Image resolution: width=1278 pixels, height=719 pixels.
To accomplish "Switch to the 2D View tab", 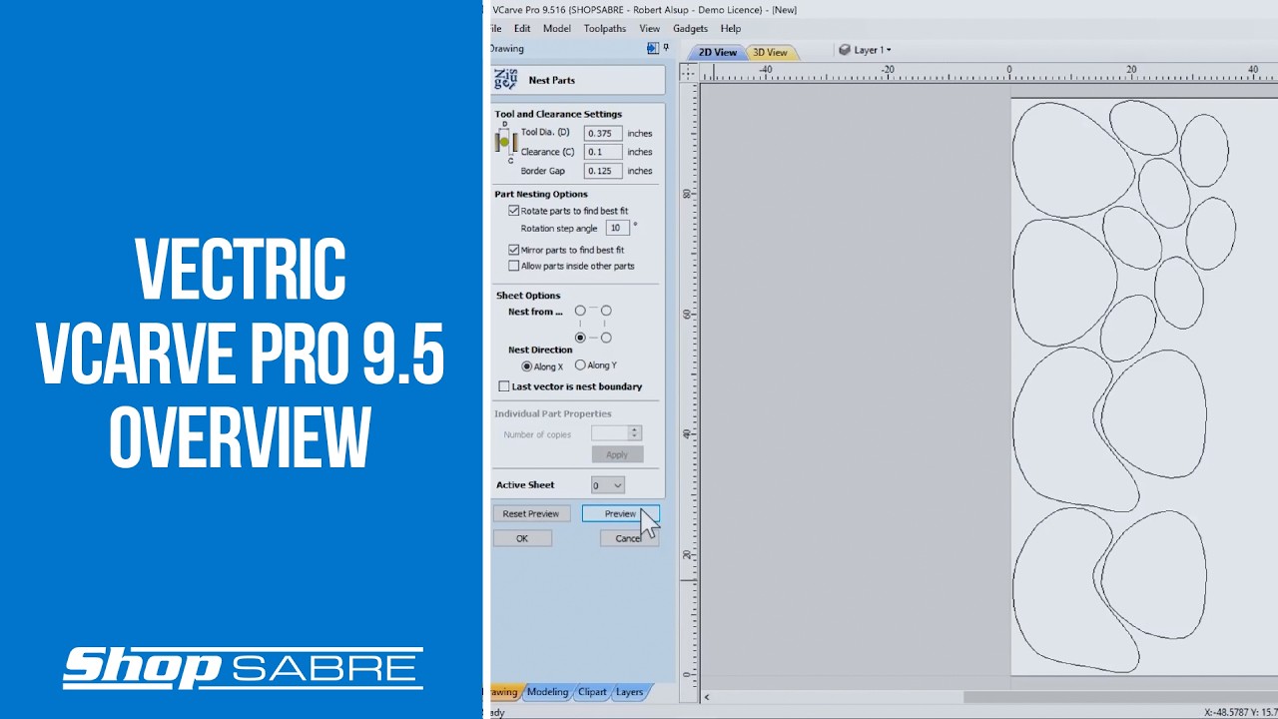I will coord(717,52).
